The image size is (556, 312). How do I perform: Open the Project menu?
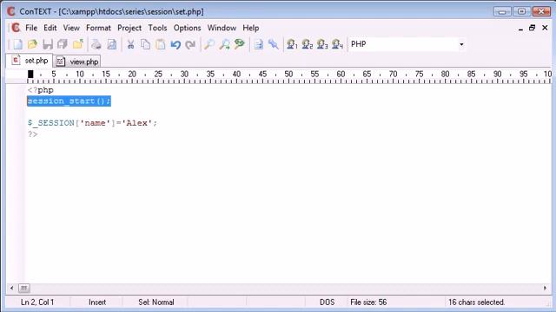[x=129, y=28]
